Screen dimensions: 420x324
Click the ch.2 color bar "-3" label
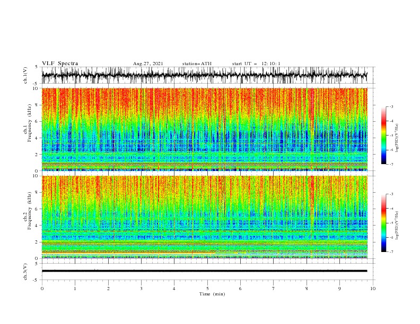391,194
